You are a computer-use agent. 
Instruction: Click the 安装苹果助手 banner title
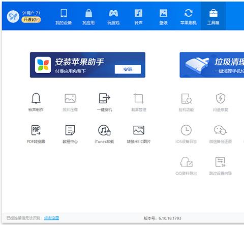pos(79,62)
